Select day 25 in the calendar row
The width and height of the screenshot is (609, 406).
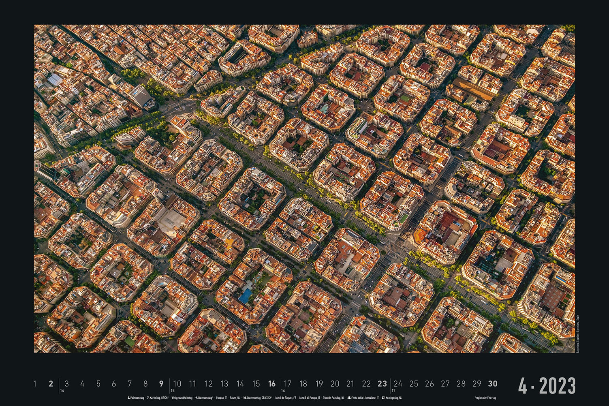[414, 383]
